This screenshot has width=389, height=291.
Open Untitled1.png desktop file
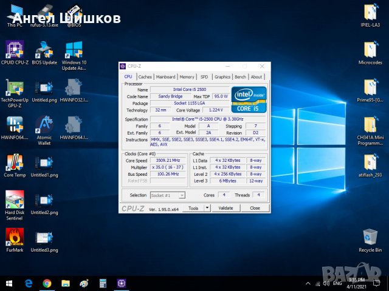click(x=44, y=166)
